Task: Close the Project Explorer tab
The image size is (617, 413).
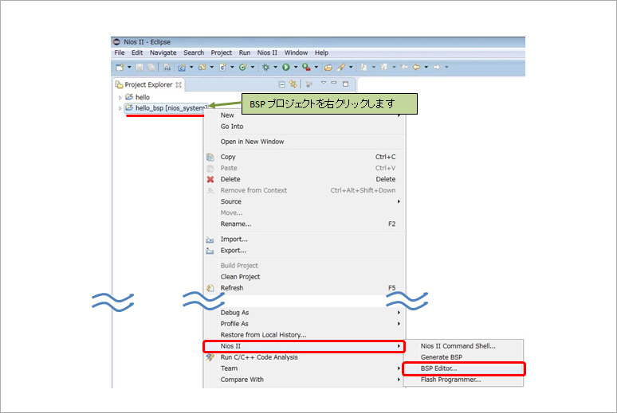Action: [179, 84]
